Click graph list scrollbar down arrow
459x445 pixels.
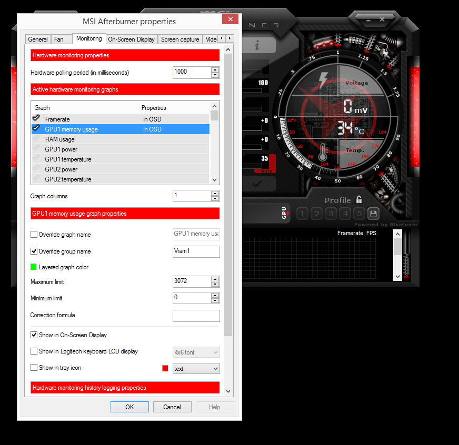pyautogui.click(x=215, y=180)
